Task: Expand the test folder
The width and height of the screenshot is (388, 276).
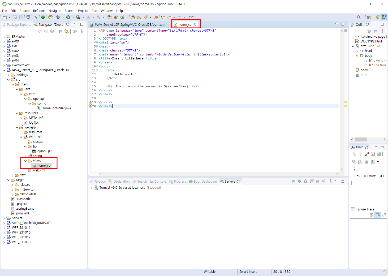Action: [12, 175]
